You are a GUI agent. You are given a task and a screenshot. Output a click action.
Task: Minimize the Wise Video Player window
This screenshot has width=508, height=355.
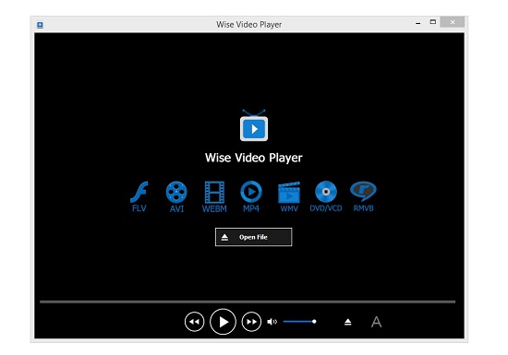[x=417, y=23]
